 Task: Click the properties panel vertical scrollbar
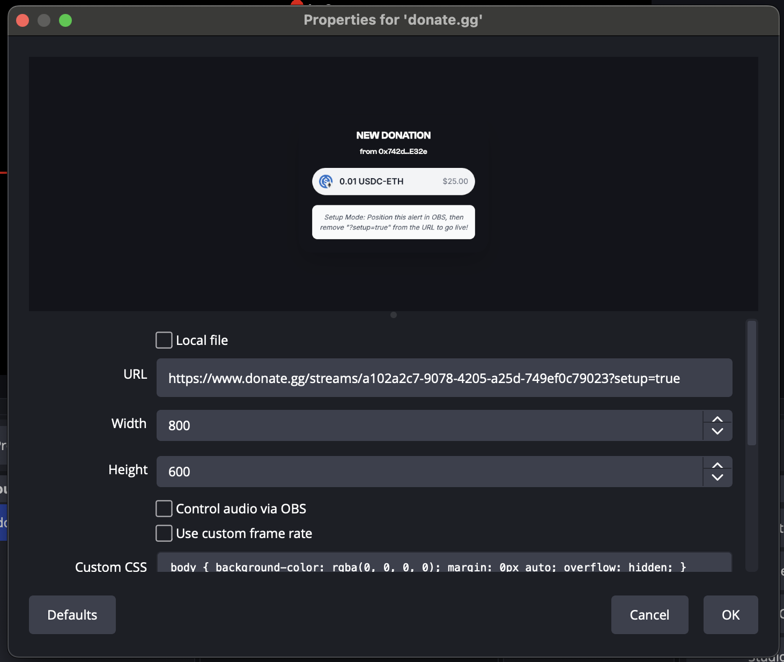pyautogui.click(x=752, y=383)
